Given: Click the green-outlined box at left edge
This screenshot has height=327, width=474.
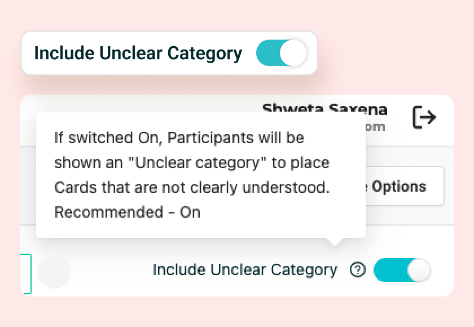Looking at the screenshot, I should click(x=26, y=273).
